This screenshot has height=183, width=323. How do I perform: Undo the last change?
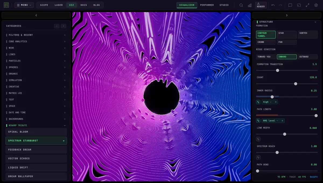(x=273, y=5)
